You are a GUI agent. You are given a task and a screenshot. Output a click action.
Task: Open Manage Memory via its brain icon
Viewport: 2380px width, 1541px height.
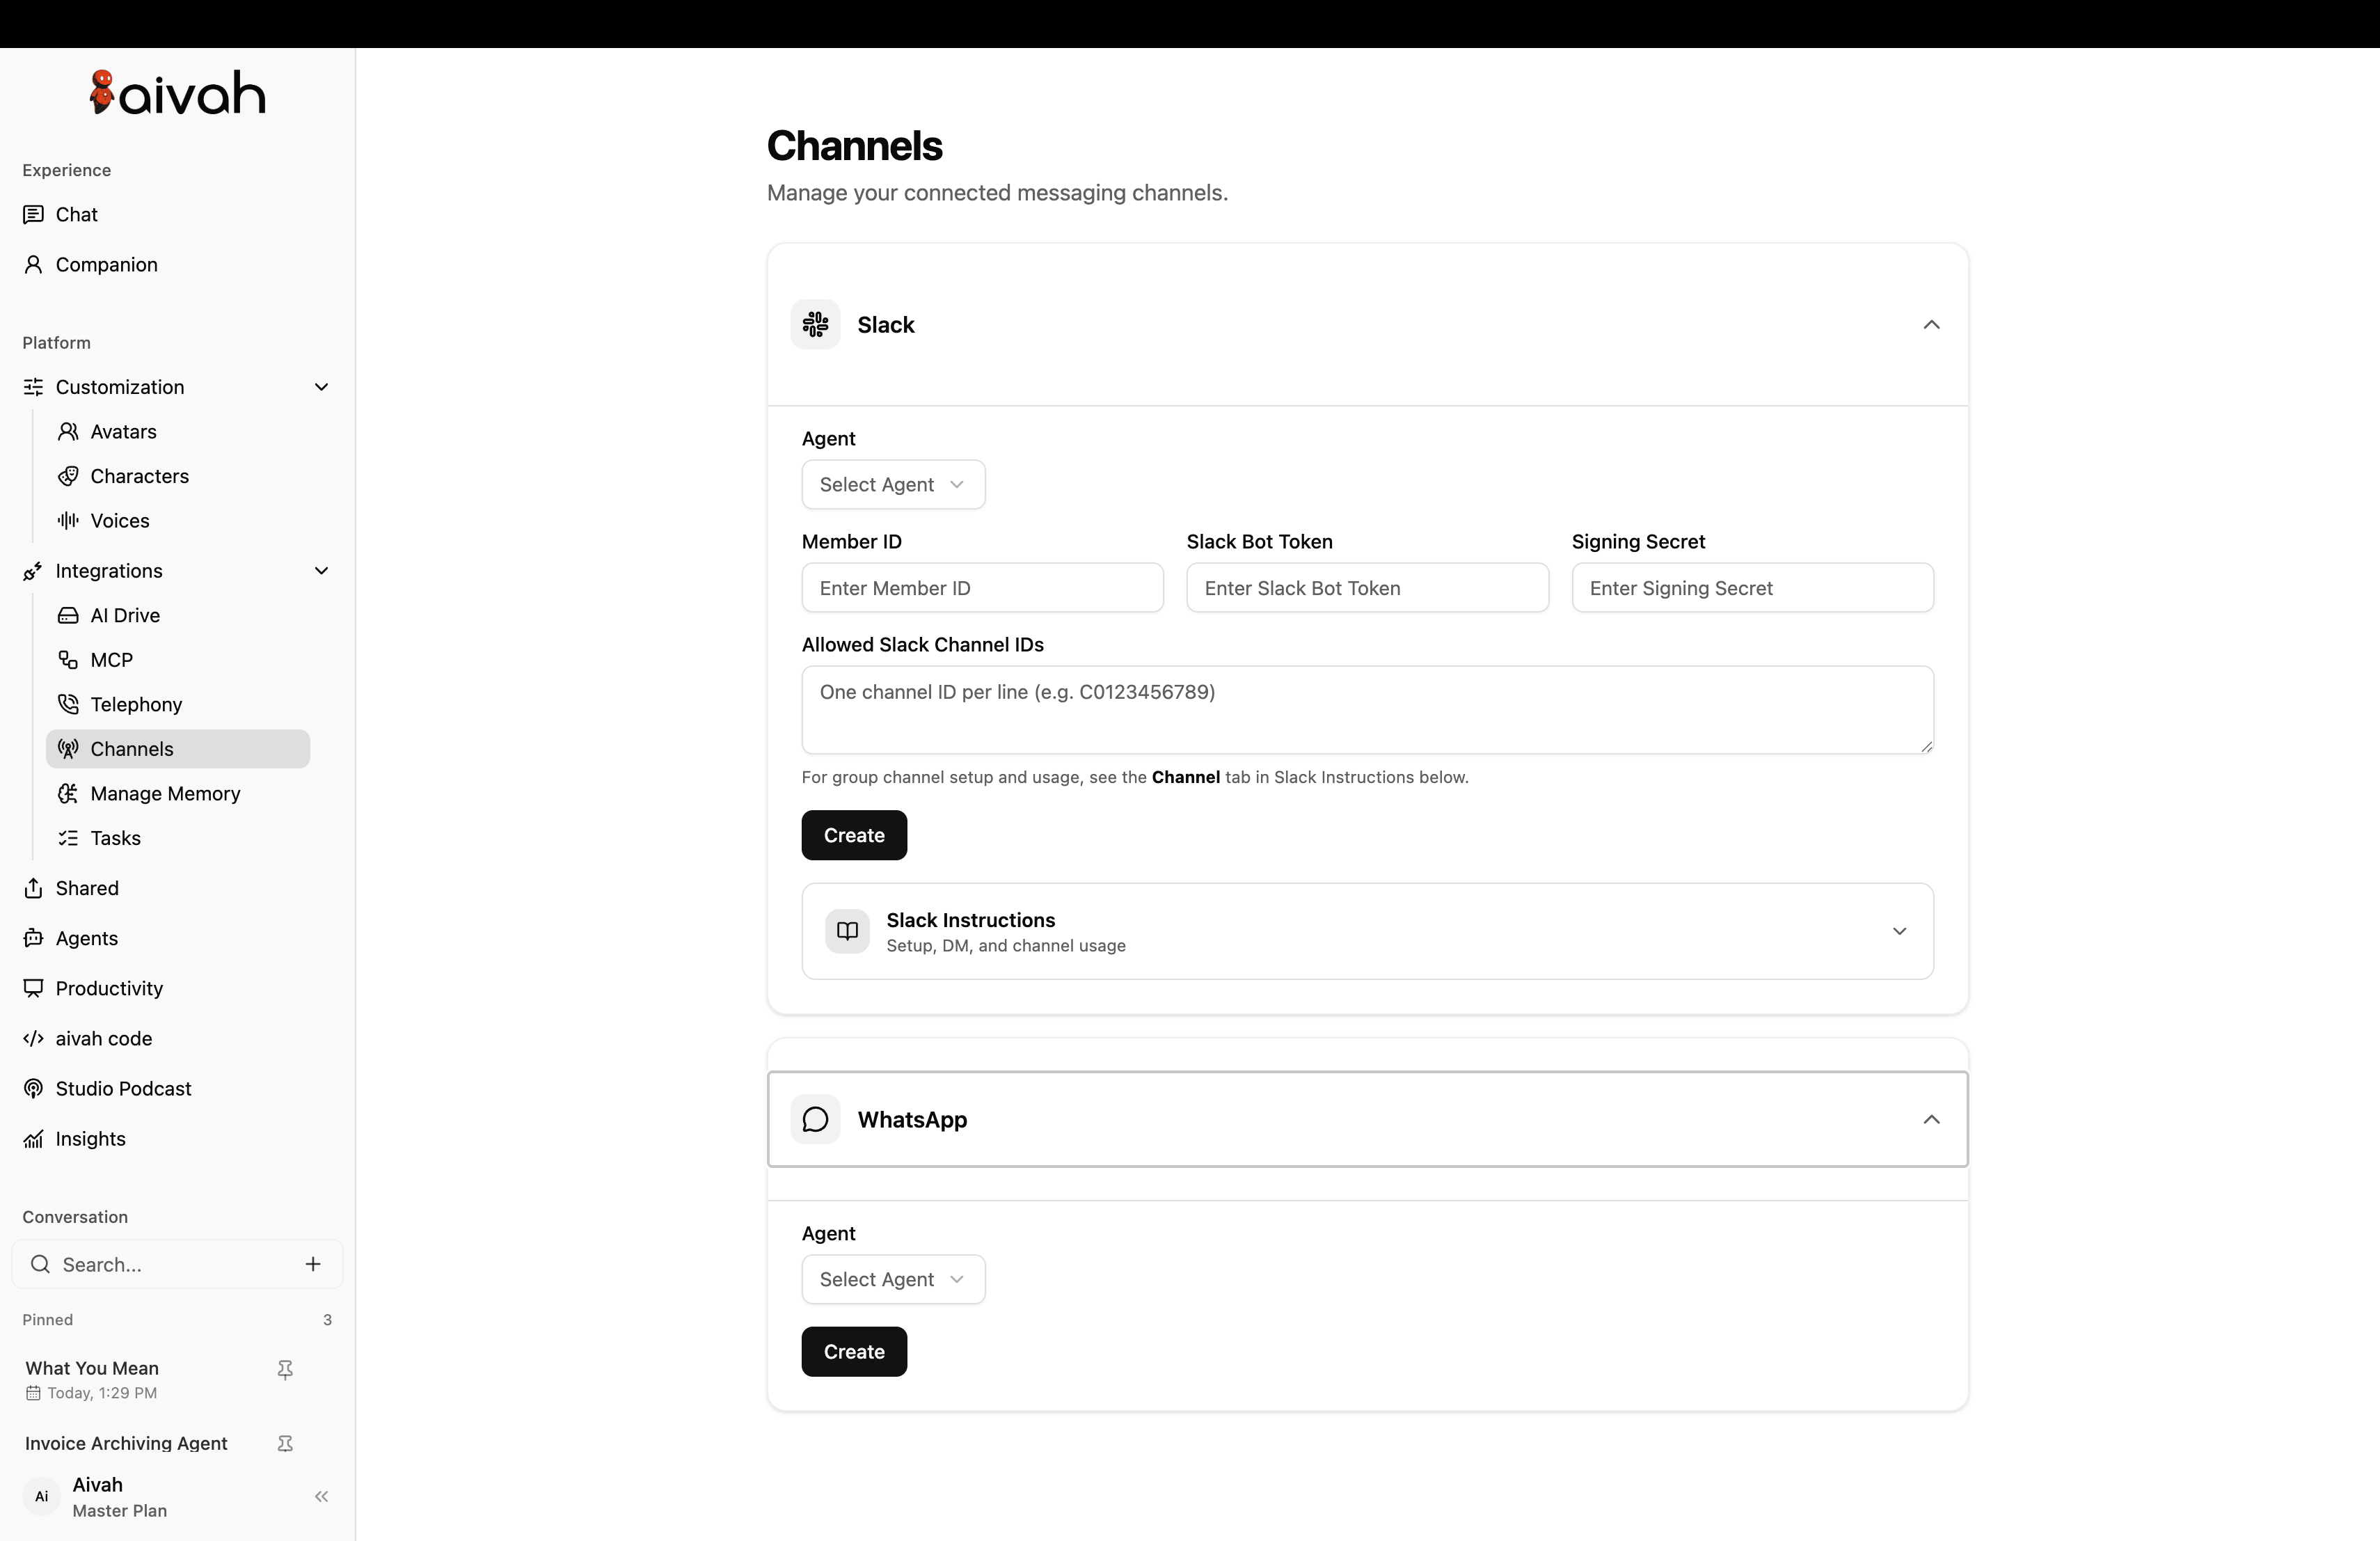point(68,793)
